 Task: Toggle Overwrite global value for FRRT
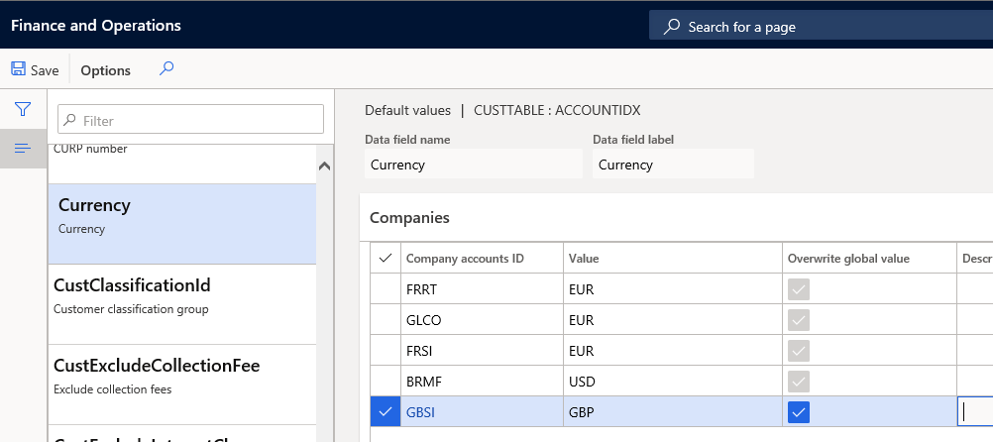[799, 289]
